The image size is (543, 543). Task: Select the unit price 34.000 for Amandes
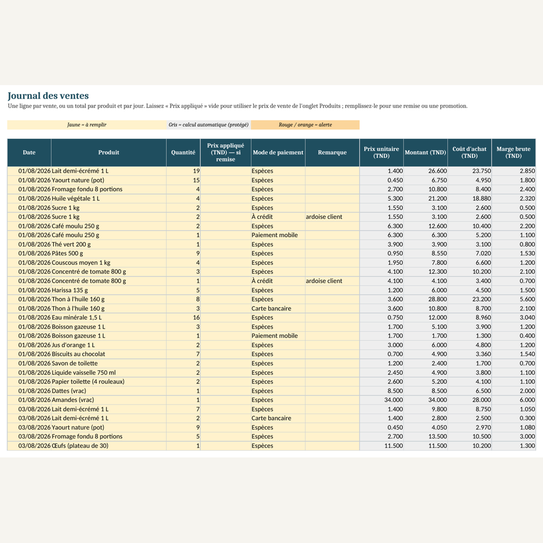(x=381, y=400)
